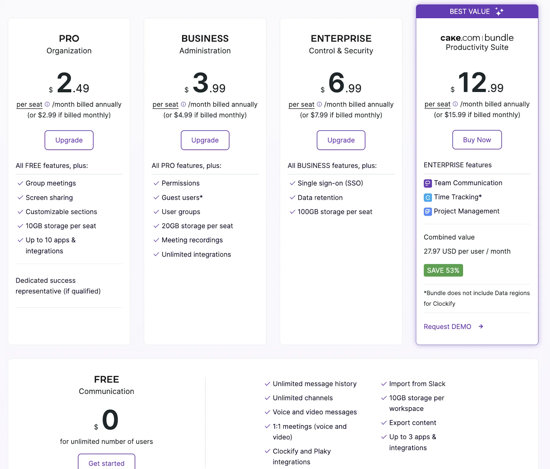Click Upgrade on the PRO plan

(x=69, y=140)
